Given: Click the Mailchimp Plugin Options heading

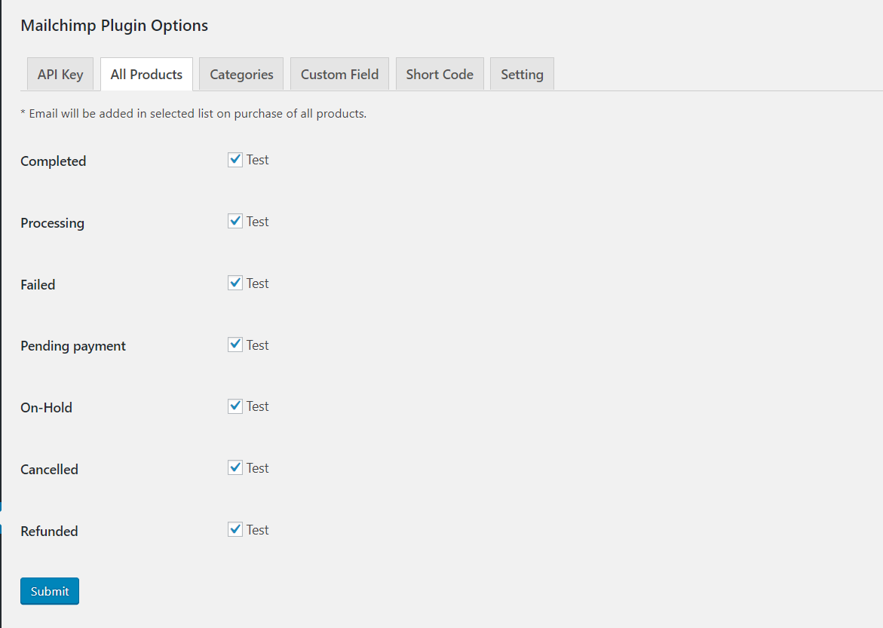Looking at the screenshot, I should coord(115,26).
